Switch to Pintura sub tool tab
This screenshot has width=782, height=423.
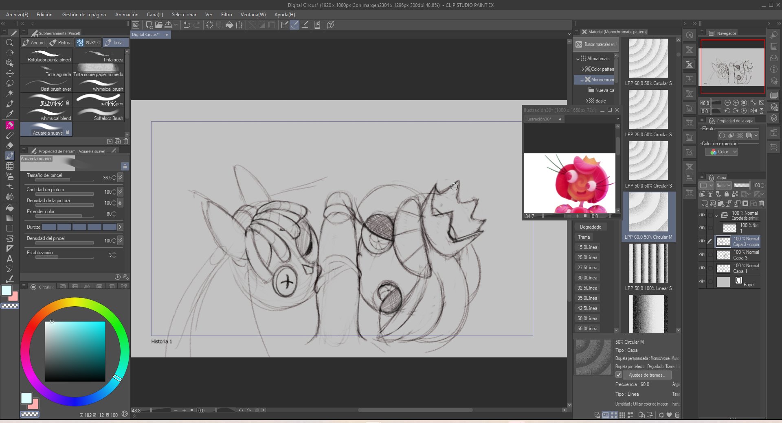(x=61, y=43)
